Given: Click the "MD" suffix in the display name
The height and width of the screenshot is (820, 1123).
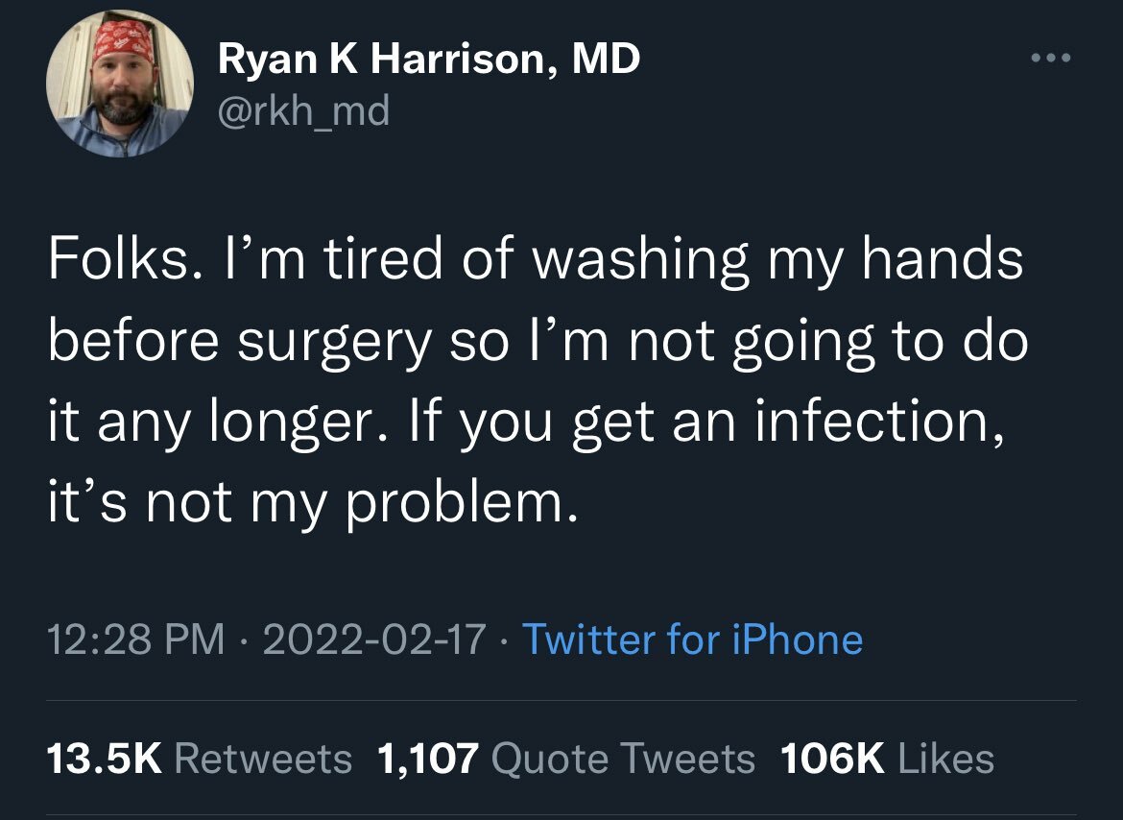Looking at the screenshot, I should pyautogui.click(x=607, y=61).
